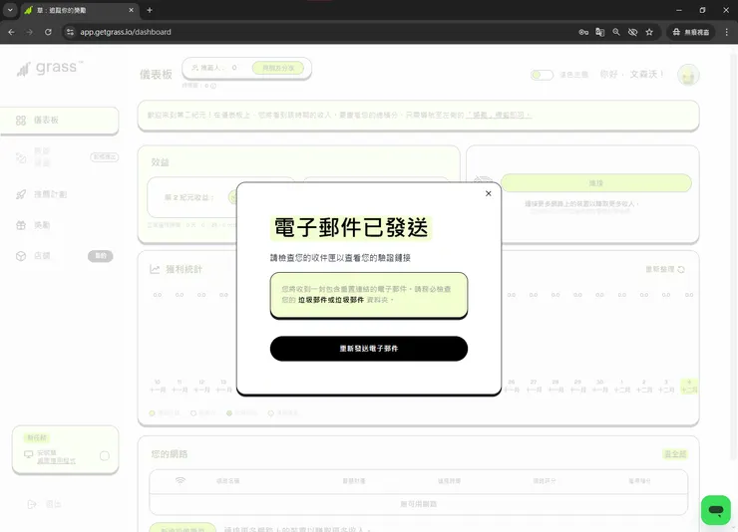
Task: Toggle the first chart legend radio
Action: 152,413
